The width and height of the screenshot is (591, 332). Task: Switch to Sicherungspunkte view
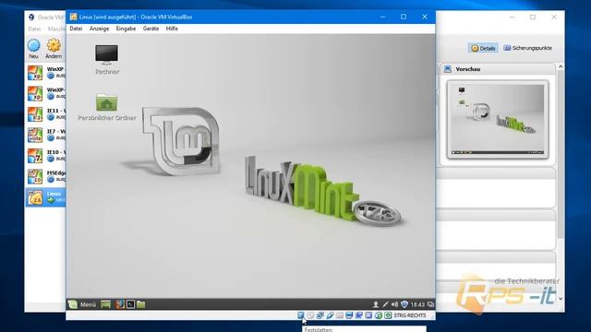(527, 48)
